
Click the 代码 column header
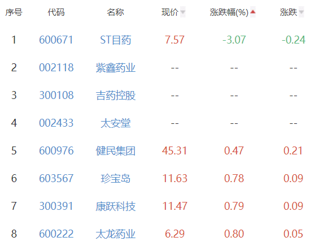(x=56, y=12)
